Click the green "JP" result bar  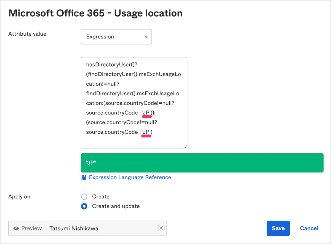[x=202, y=163]
